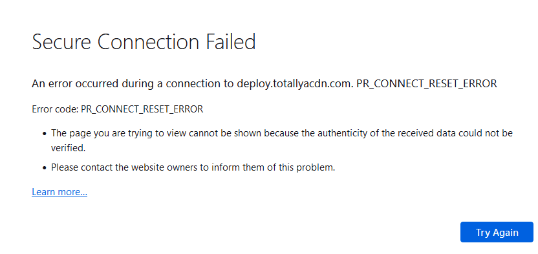
Task: Click the wrapped word 'verified.'
Action: (x=68, y=148)
